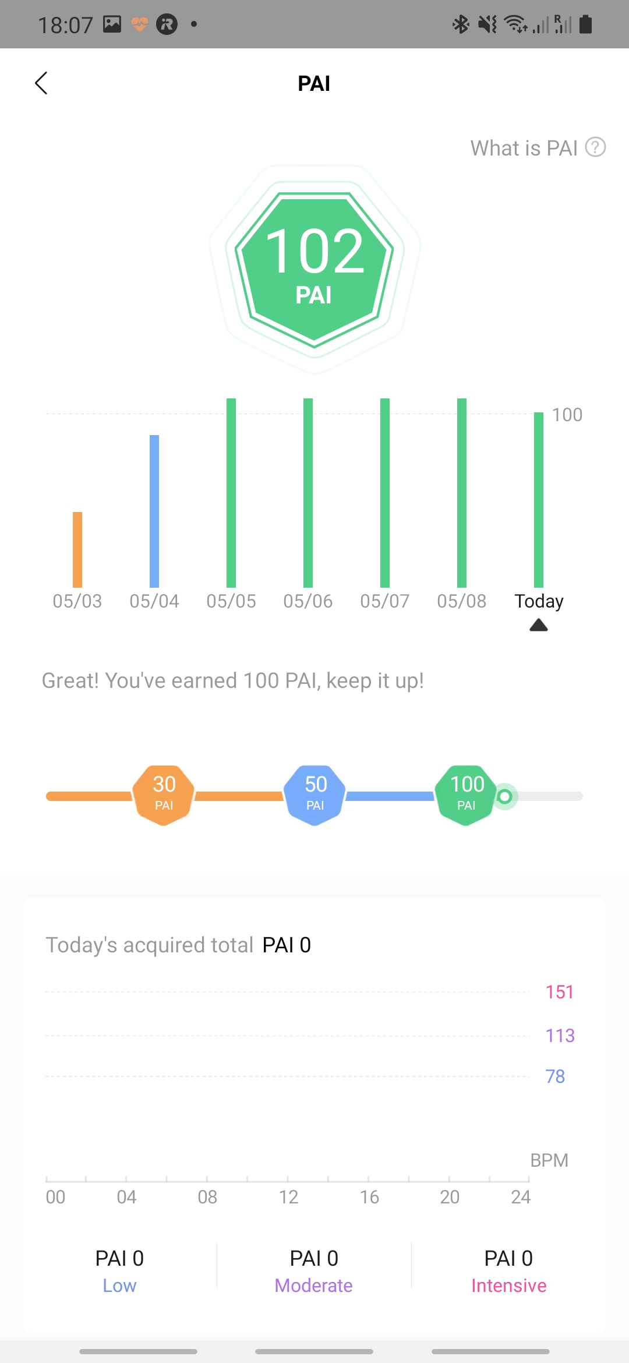Select the 05/08 date label
This screenshot has height=1363, width=629.
click(x=462, y=601)
